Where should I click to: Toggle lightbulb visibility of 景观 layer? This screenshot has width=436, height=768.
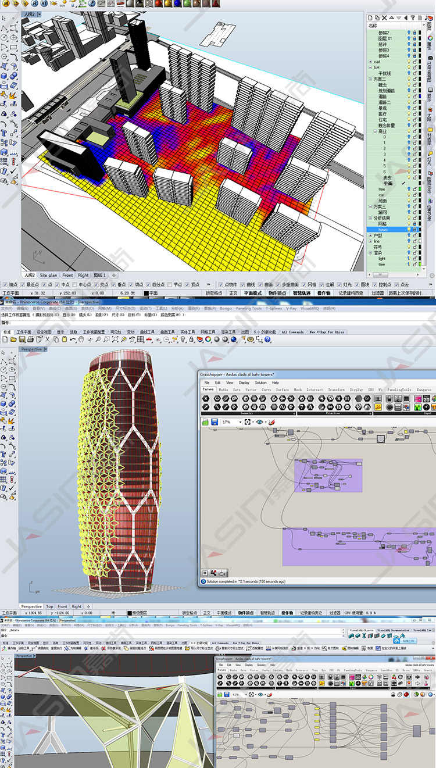coord(409,108)
